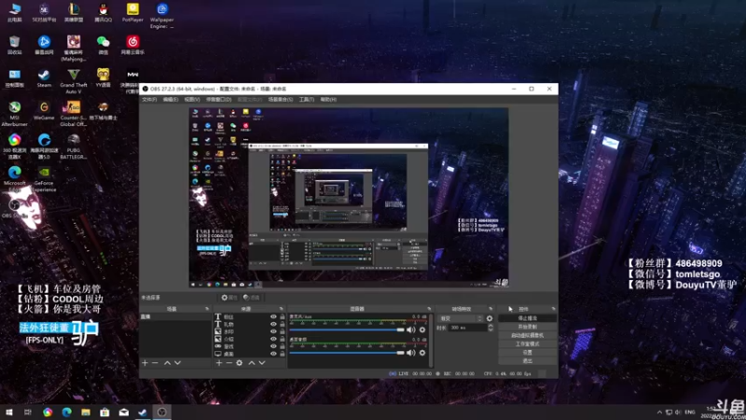
Task: Click the 时长 300 ms input field
Action: pyautogui.click(x=468, y=328)
